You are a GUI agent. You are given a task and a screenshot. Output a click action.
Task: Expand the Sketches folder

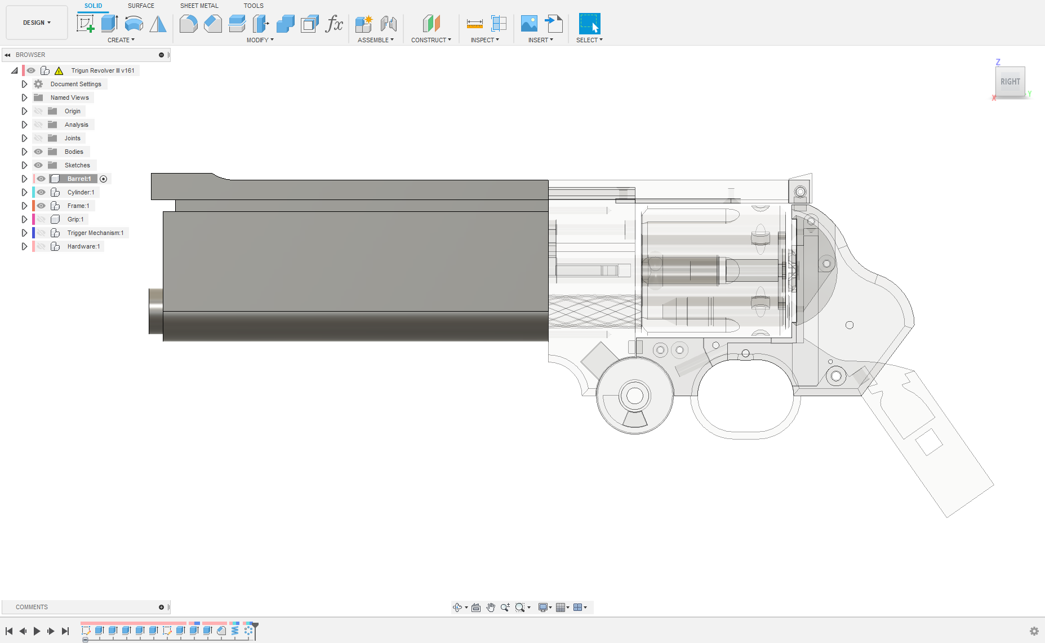click(24, 165)
